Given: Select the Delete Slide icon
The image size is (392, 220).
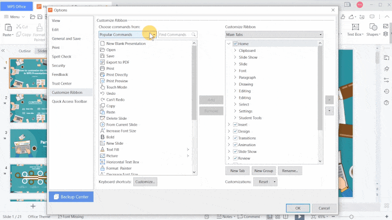Looking at the screenshot, I should 102,118.
